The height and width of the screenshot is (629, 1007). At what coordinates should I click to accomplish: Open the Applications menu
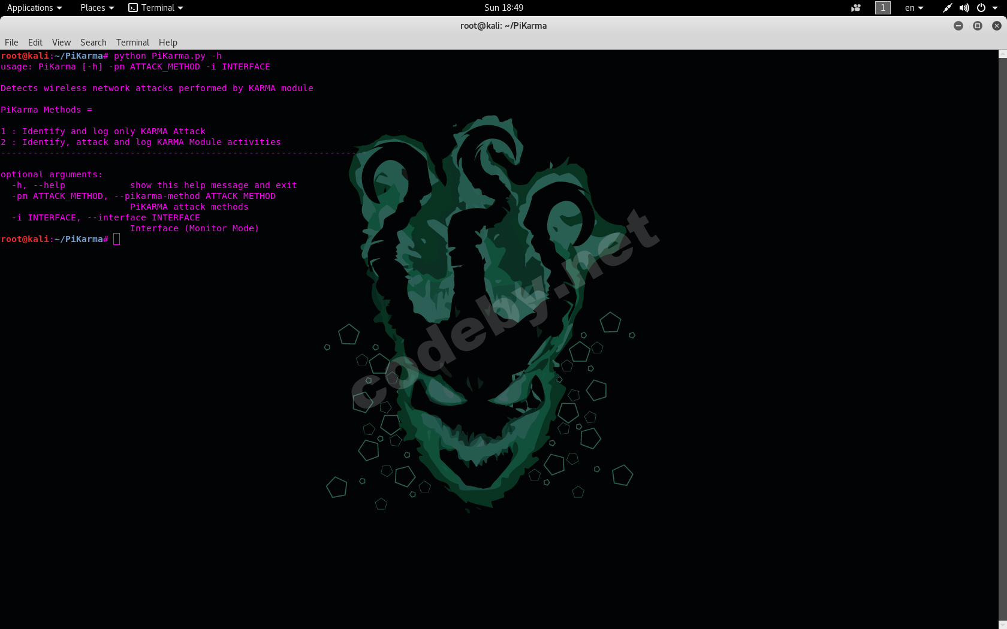pos(34,8)
